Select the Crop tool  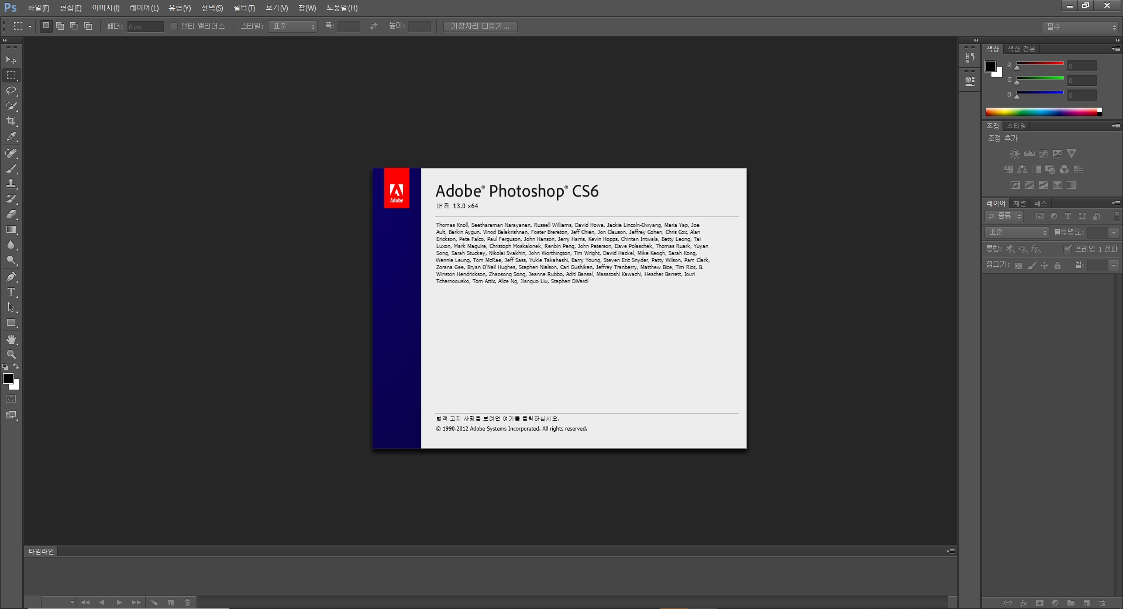point(11,121)
